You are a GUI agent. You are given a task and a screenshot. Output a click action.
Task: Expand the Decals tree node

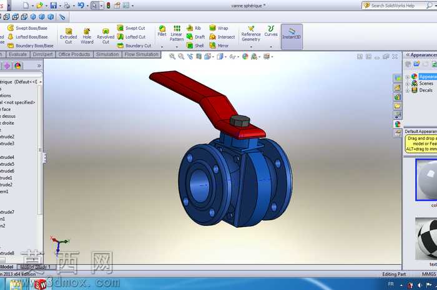407,90
